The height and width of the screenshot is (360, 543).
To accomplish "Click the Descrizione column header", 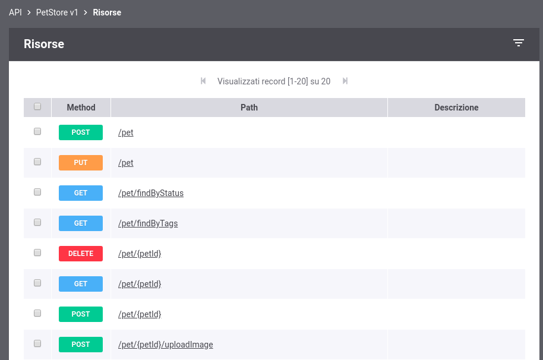I will (456, 108).
